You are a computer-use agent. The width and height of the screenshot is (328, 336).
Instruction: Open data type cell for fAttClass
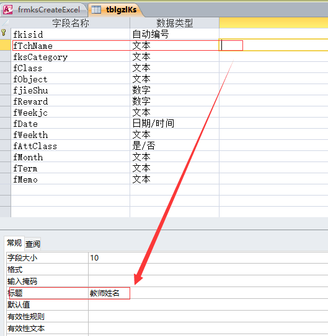click(x=174, y=145)
